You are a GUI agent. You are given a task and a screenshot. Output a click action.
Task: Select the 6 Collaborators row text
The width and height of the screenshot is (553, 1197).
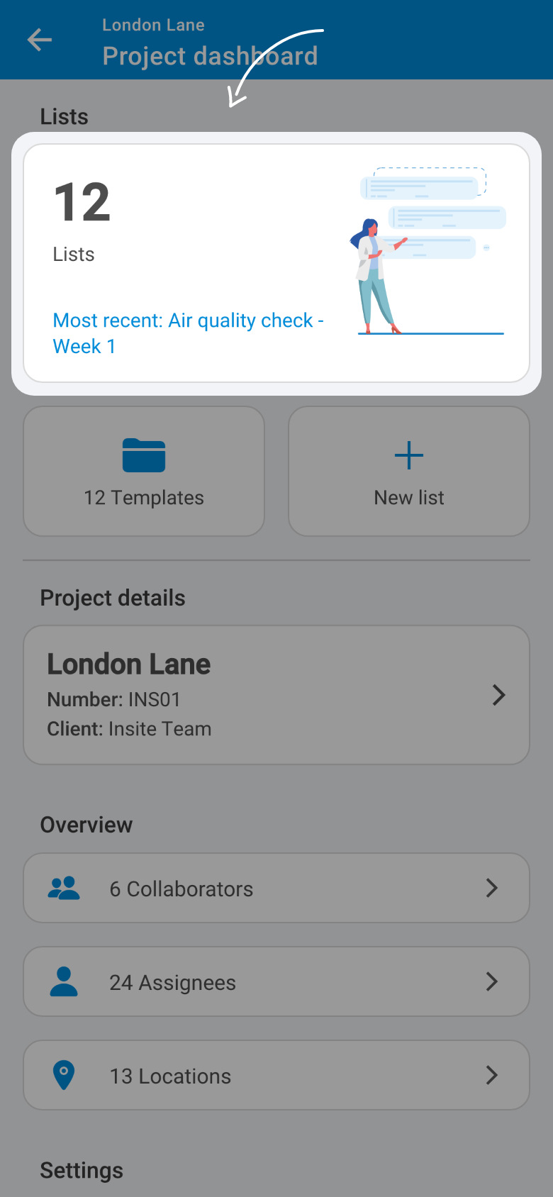tap(181, 889)
